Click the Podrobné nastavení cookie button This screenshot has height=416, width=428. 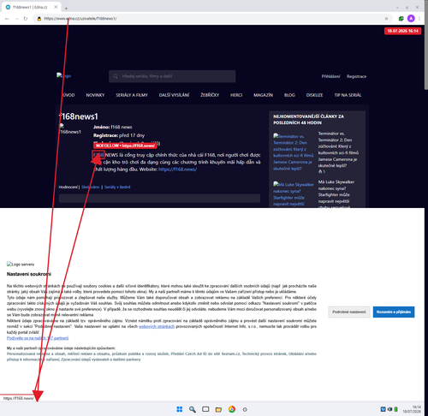pyautogui.click(x=349, y=312)
